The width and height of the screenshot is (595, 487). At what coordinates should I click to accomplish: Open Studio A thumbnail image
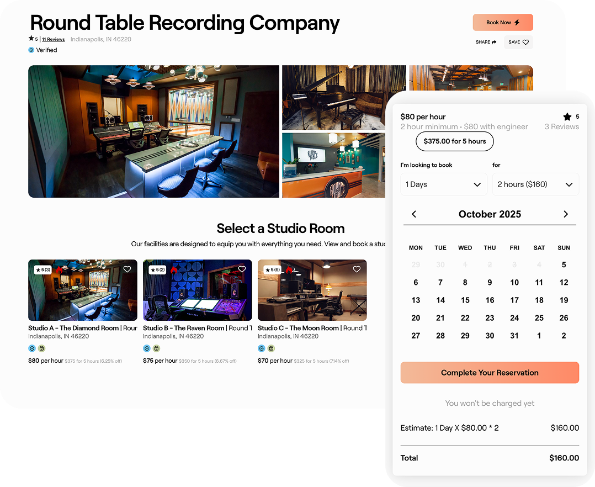(x=83, y=290)
